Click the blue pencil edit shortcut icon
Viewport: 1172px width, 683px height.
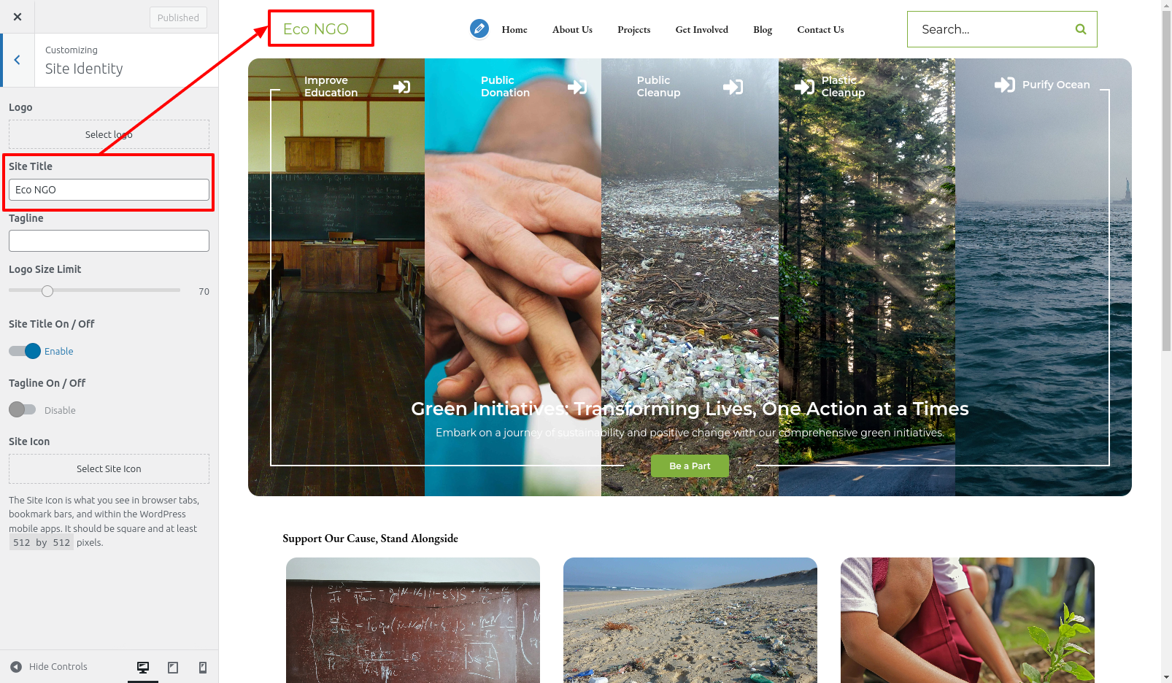(479, 29)
